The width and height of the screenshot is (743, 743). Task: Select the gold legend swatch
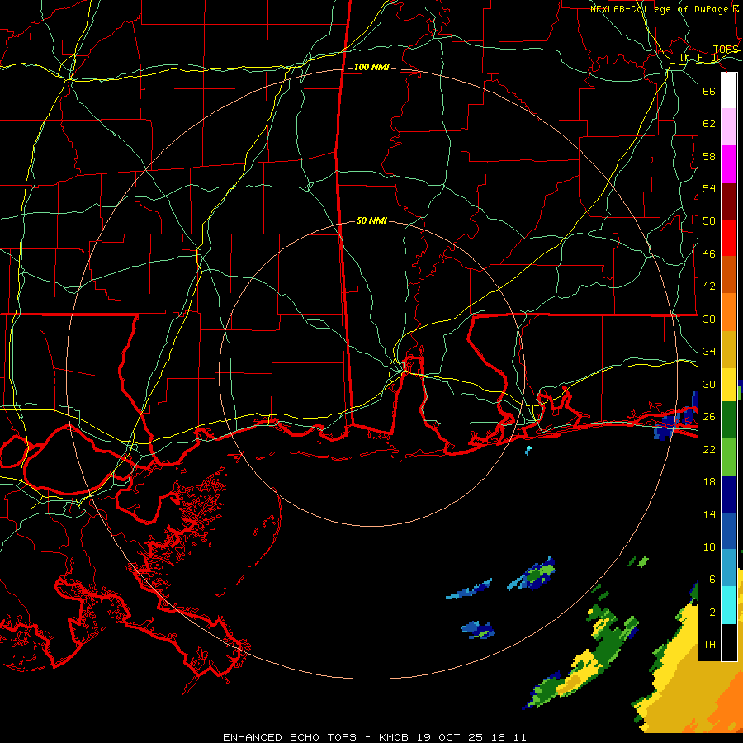729,348
